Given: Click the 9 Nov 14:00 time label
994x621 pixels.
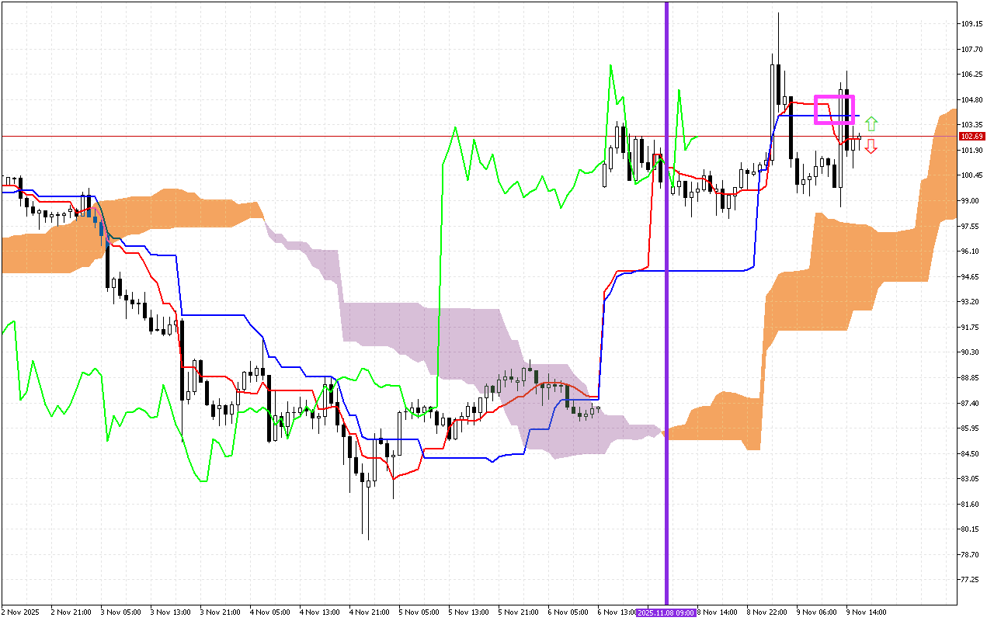Looking at the screenshot, I should [x=864, y=612].
